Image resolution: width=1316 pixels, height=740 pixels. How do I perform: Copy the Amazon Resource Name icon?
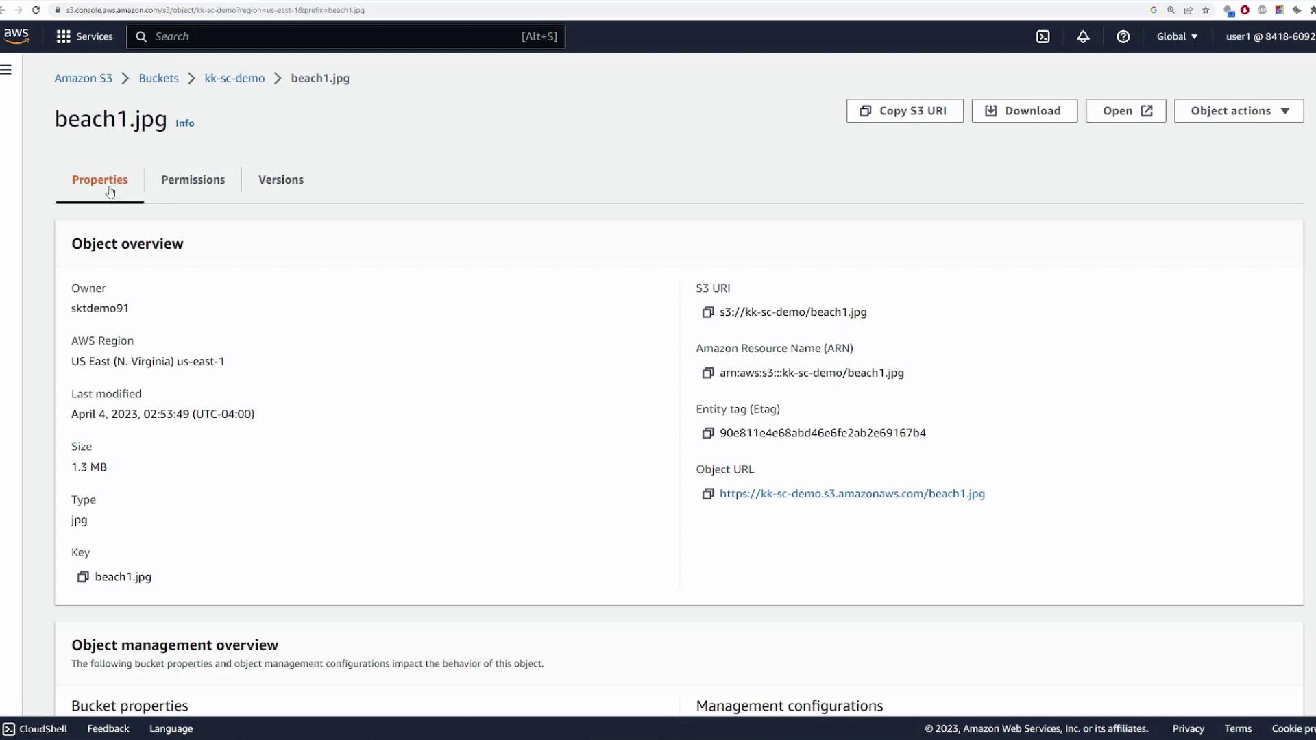click(708, 373)
